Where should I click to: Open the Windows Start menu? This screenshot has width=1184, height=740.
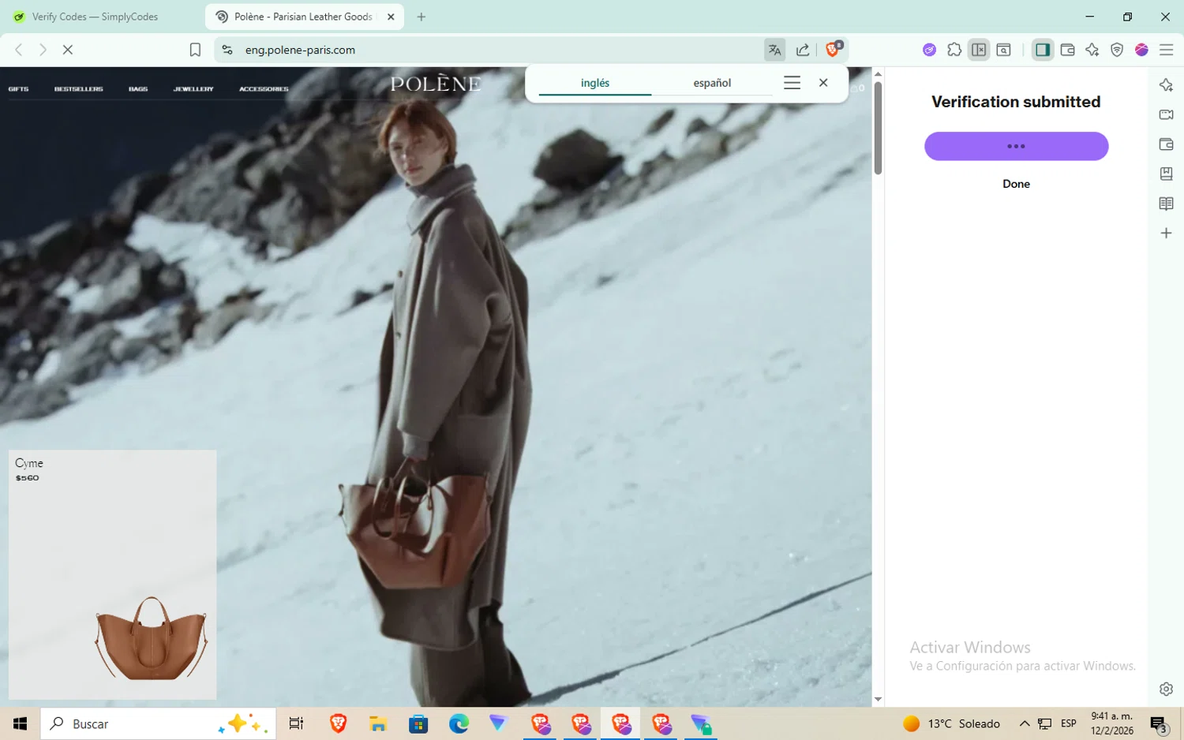(x=20, y=723)
